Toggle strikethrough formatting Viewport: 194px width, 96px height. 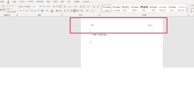click(x=32, y=11)
